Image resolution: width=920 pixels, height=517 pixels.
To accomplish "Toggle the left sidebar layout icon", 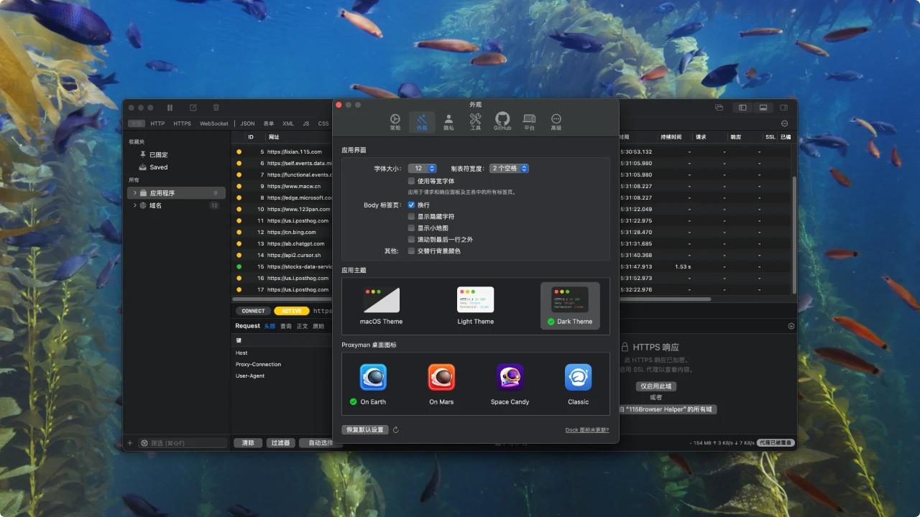I will click(742, 108).
